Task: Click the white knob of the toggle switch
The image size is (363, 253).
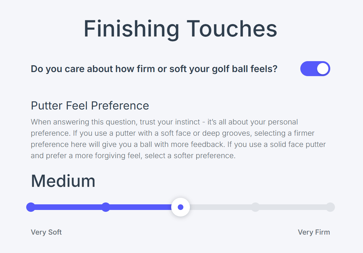Action: click(323, 69)
